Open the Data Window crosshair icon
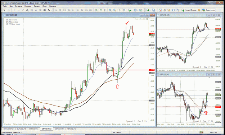225x135 pixels. (165, 10)
